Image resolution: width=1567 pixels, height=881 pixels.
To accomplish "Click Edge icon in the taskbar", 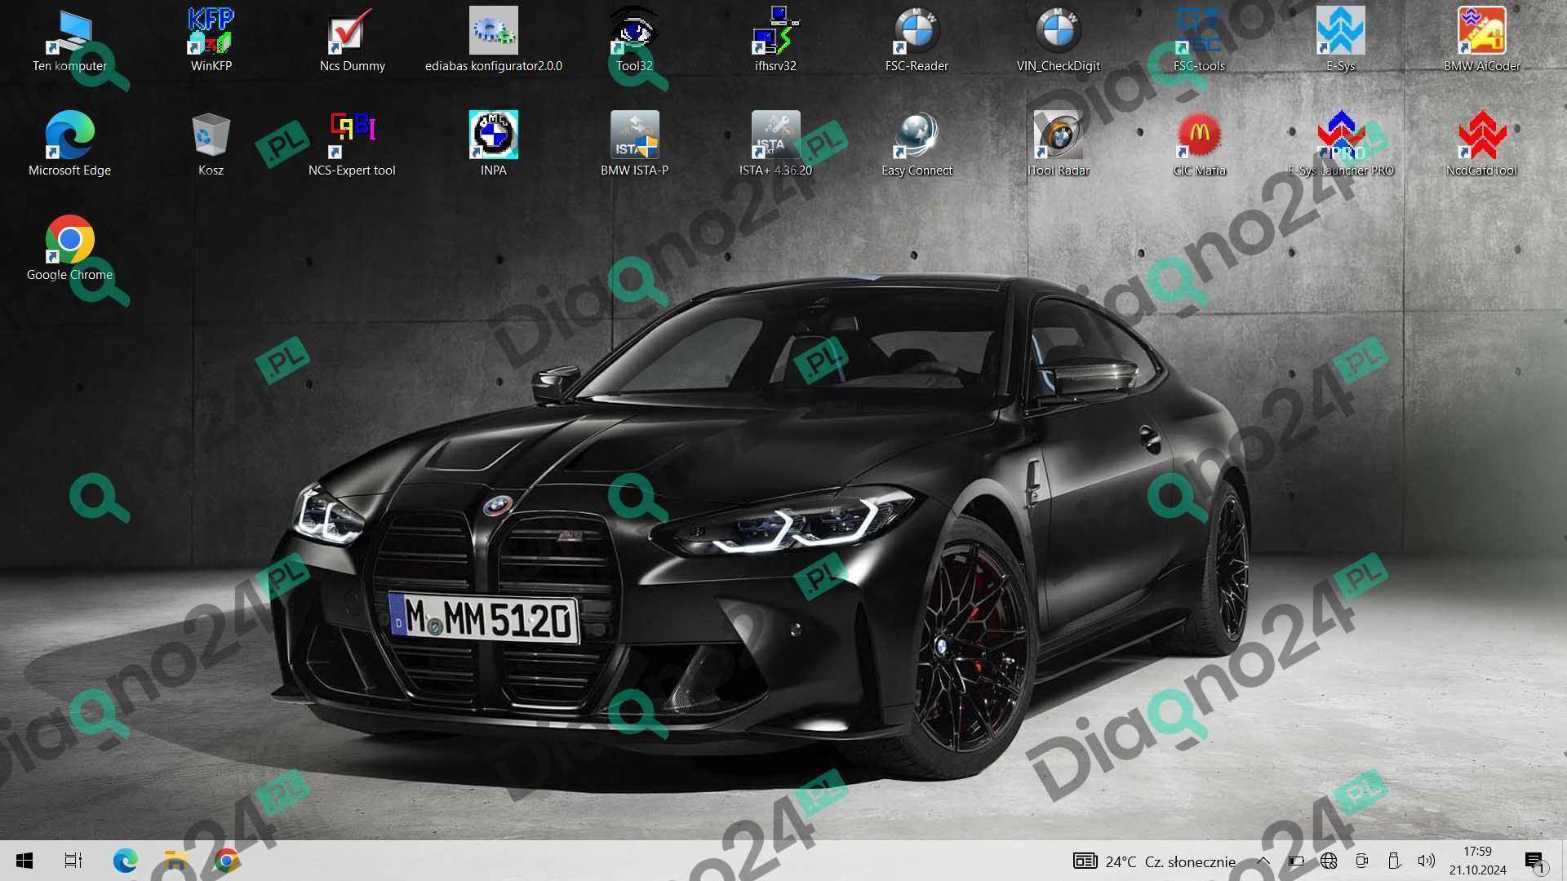I will (x=125, y=861).
